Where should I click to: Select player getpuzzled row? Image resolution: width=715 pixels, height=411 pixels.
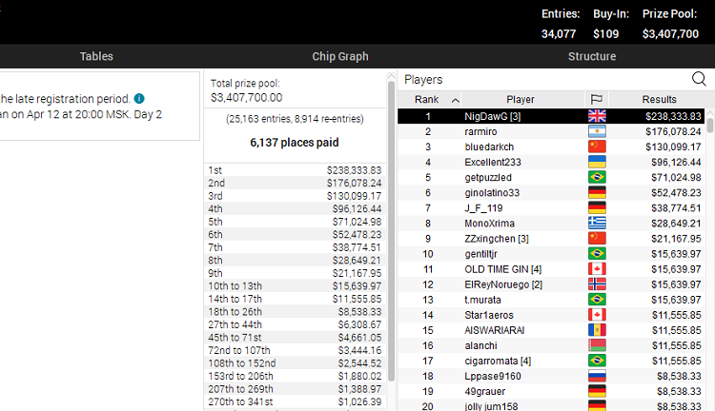pyautogui.click(x=551, y=177)
